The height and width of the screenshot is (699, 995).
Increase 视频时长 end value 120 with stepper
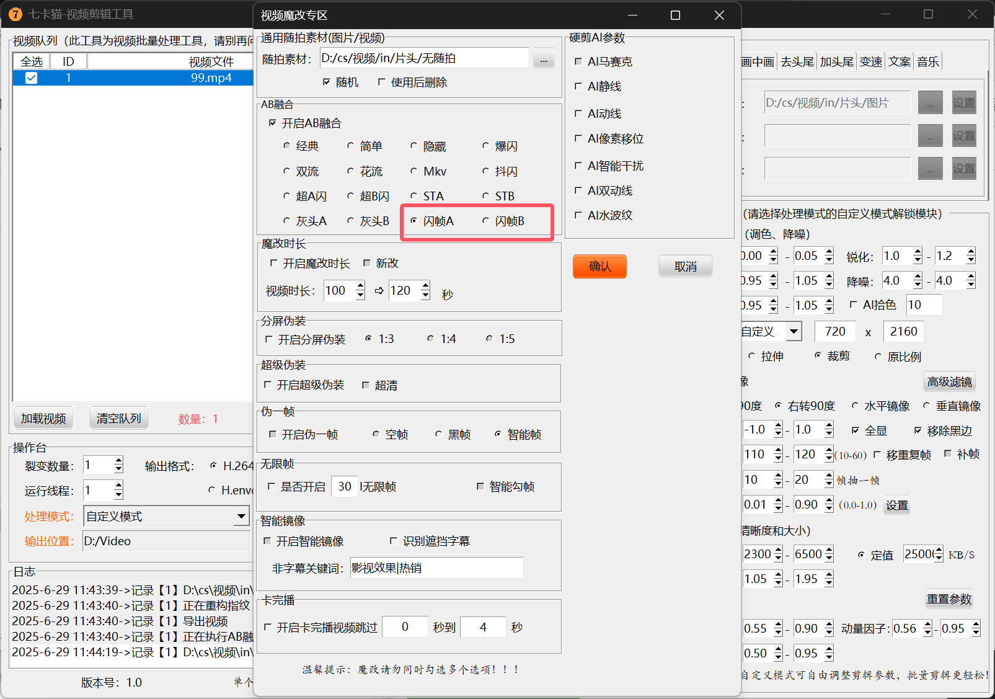pyautogui.click(x=425, y=286)
